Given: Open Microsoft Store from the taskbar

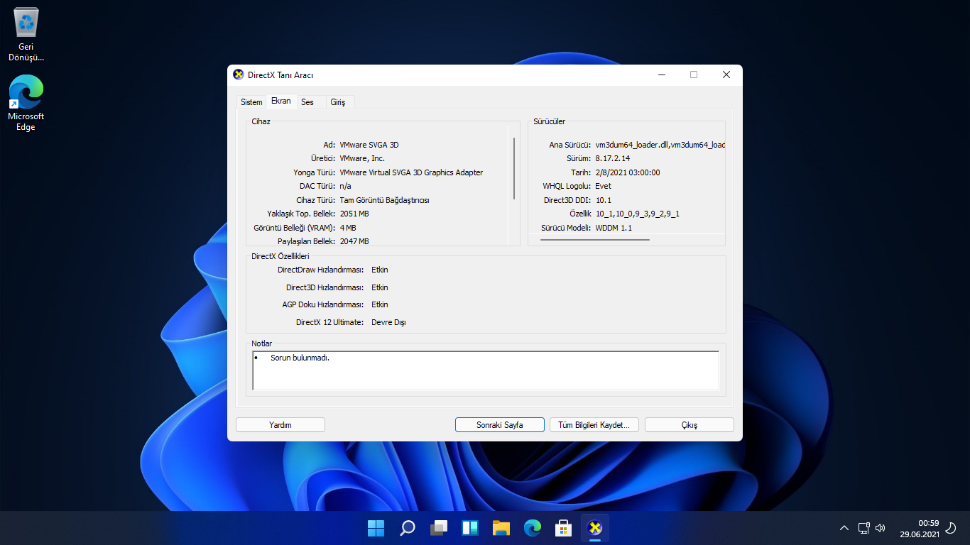Looking at the screenshot, I should tap(564, 528).
